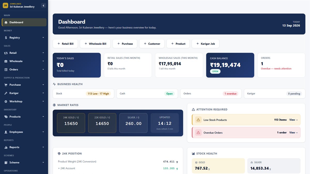This screenshot has width=310, height=174.
Task: Expand the Products submenu arrow
Action: 43,117
